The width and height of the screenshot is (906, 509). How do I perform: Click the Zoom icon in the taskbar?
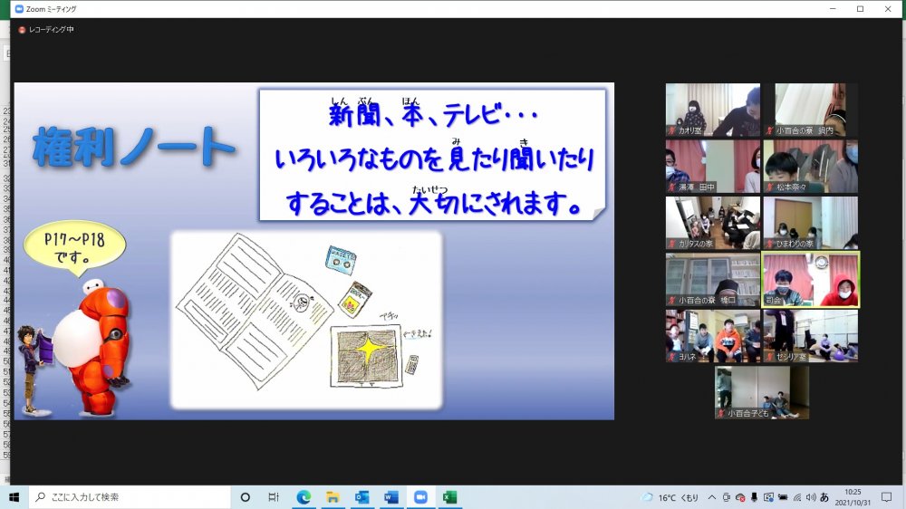pyautogui.click(x=420, y=497)
